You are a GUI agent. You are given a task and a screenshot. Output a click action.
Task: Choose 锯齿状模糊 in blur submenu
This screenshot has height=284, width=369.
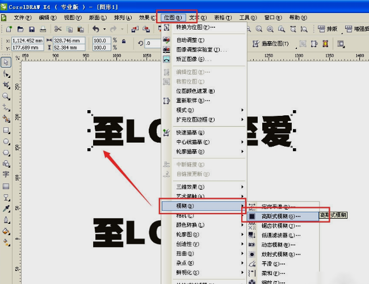[283, 226]
